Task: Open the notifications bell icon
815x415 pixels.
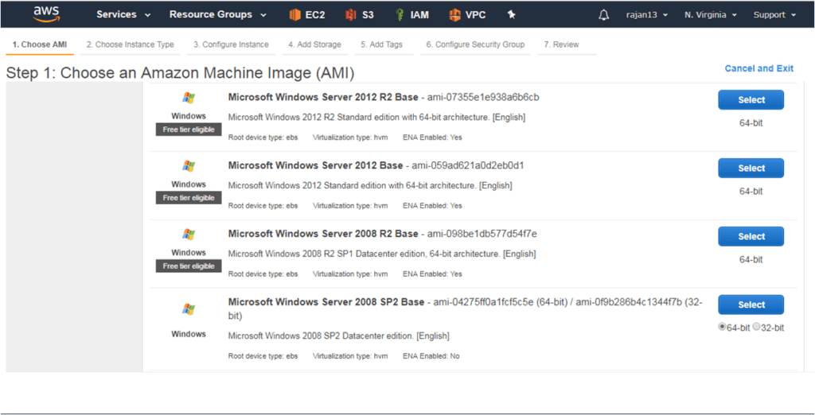Action: click(x=603, y=15)
